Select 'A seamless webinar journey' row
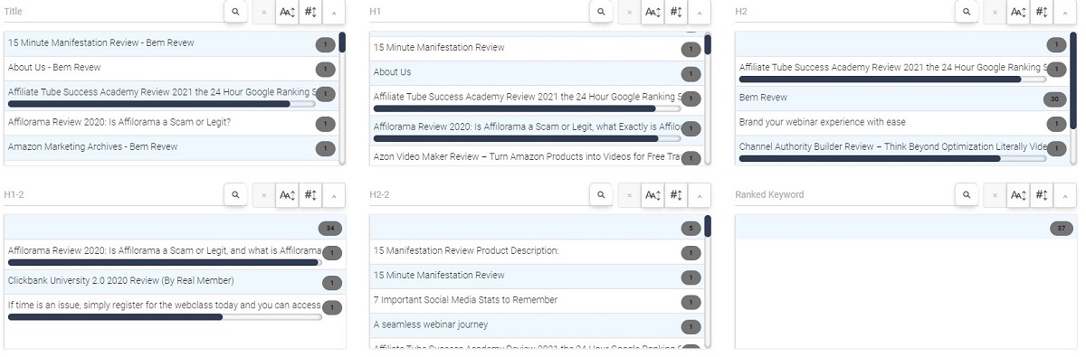This screenshot has height=357, width=1086. [538, 324]
